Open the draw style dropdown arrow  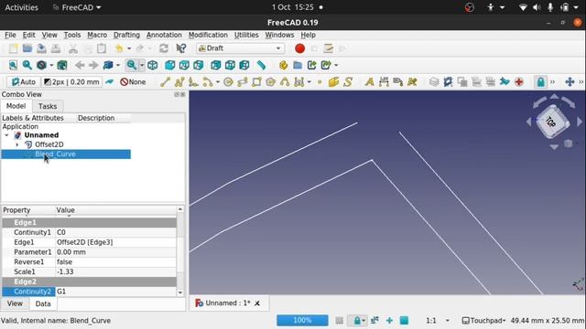pos(51,65)
